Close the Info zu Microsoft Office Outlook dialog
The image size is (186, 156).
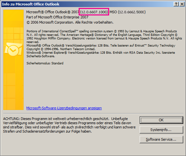[182, 4]
